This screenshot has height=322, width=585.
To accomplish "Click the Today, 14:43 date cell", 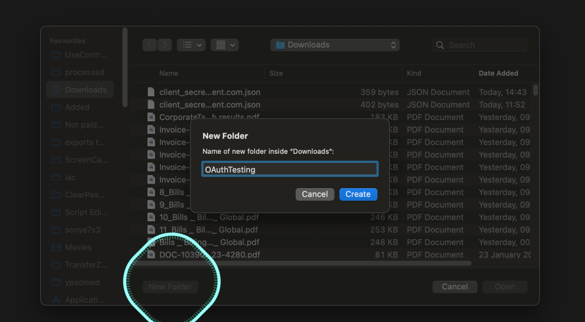I will tap(503, 92).
